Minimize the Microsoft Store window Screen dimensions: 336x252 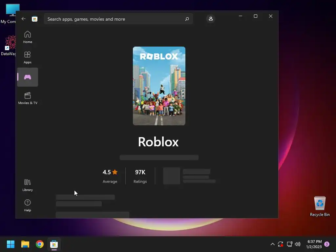241,16
